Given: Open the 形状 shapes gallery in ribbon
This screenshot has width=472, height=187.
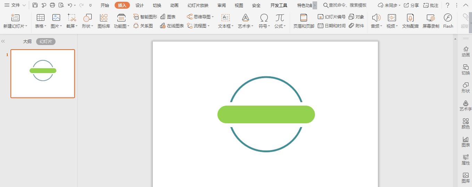Looking at the screenshot, I should 88,21.
